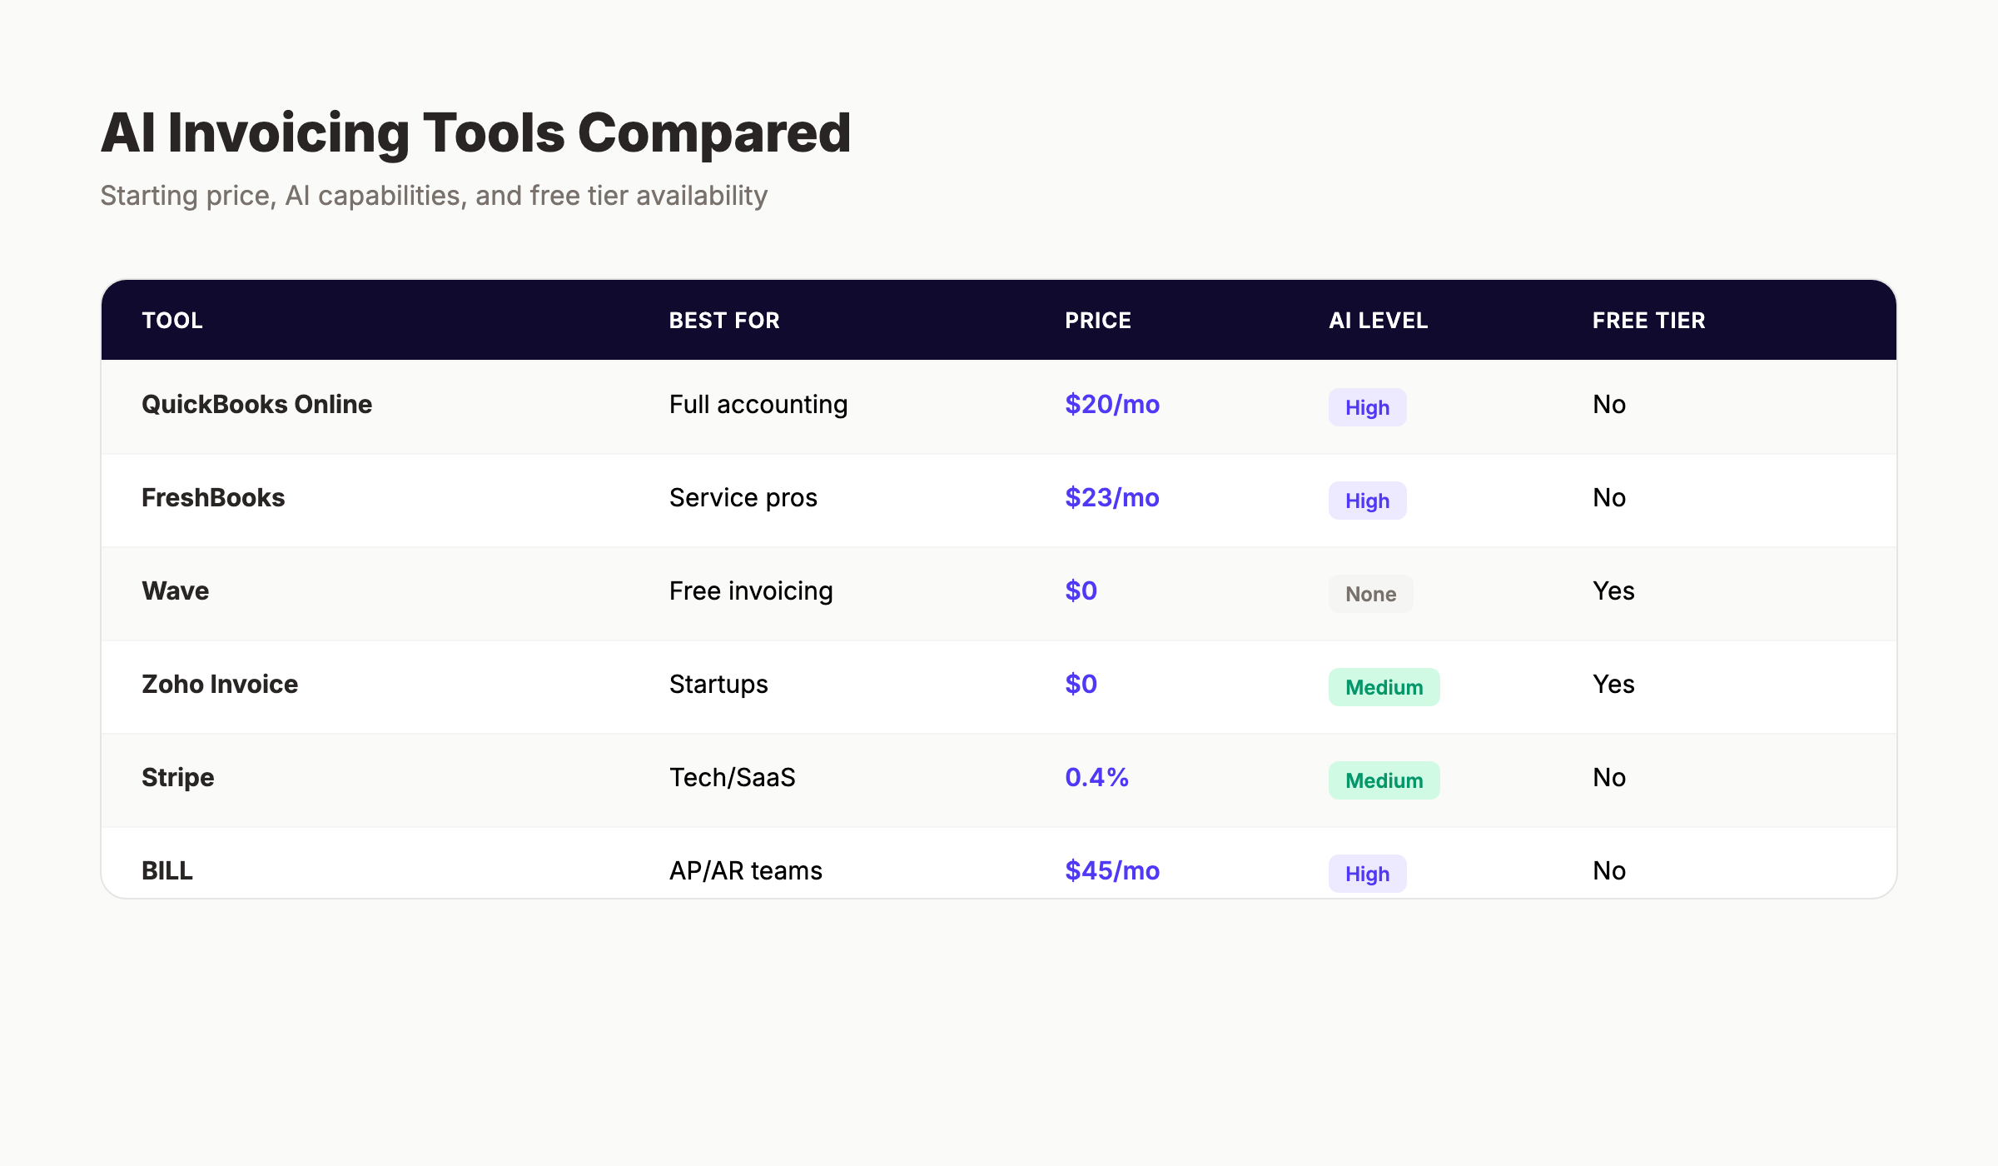Click the Medium badge for Stripe

coord(1384,780)
